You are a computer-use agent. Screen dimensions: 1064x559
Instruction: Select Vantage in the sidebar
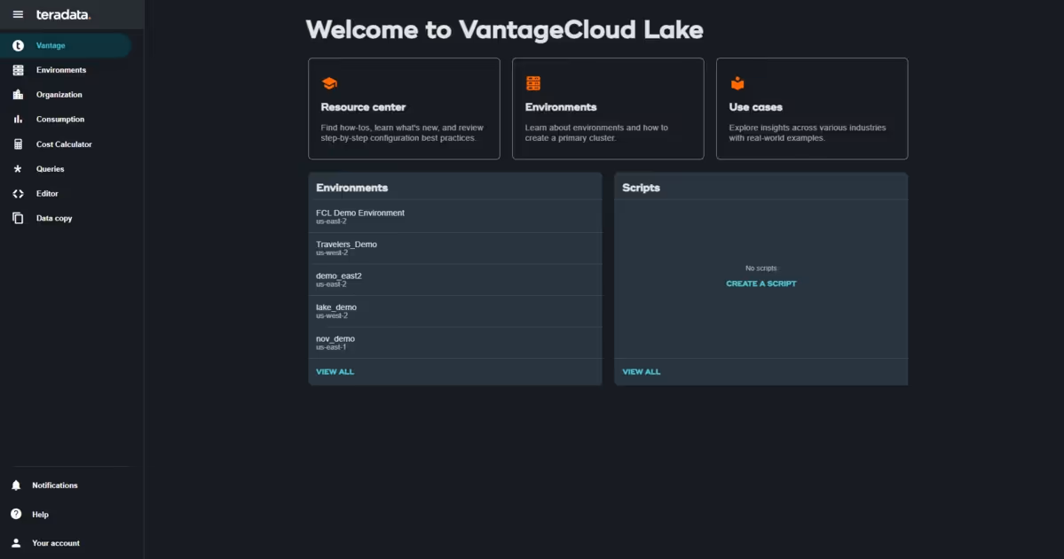[x=66, y=45]
